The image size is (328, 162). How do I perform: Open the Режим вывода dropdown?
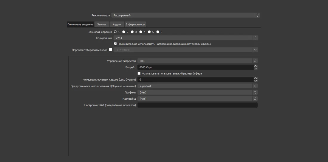[185, 15]
